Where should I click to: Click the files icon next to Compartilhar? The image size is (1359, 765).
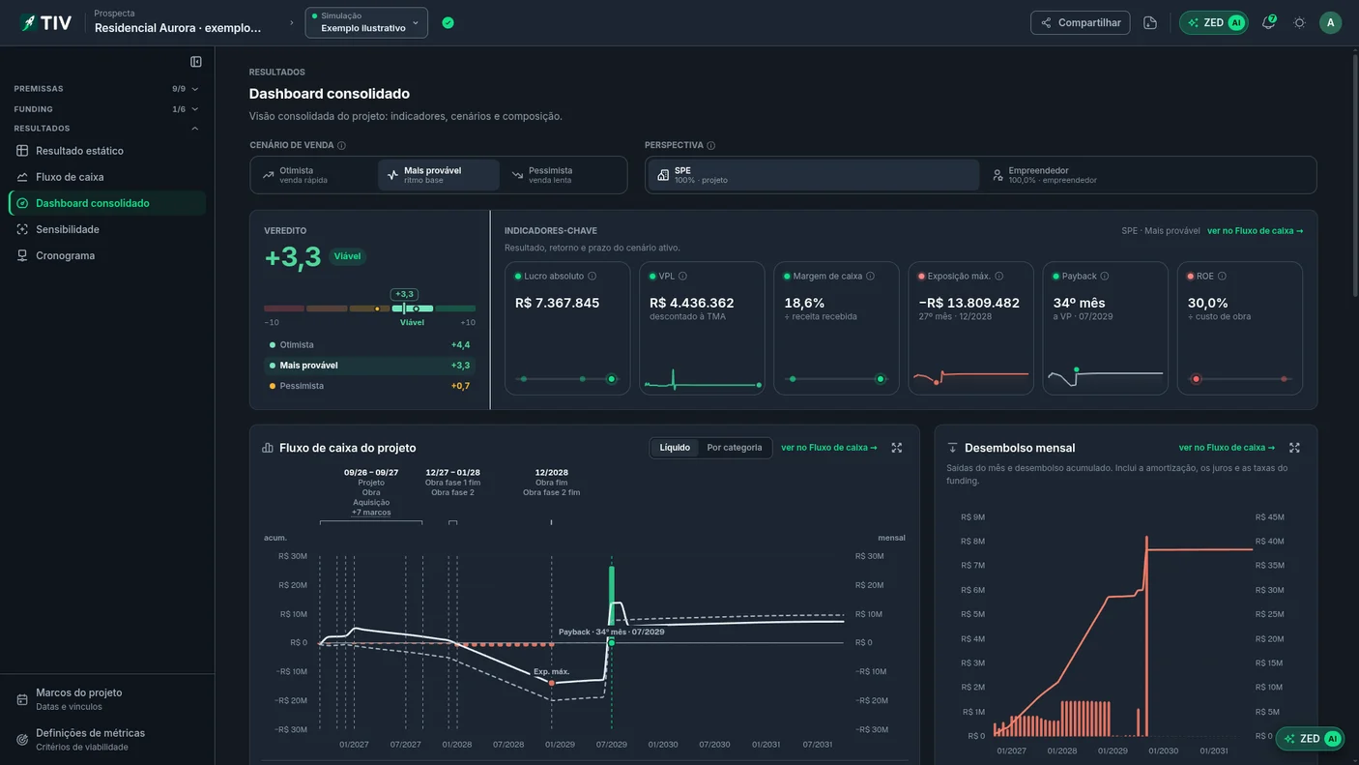(x=1150, y=22)
